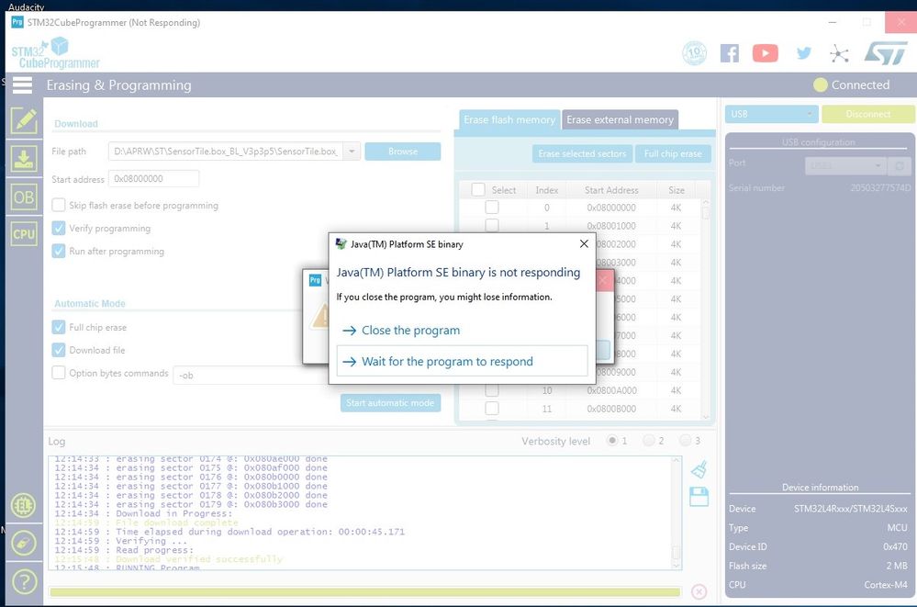Image resolution: width=917 pixels, height=607 pixels.
Task: Click the Disconnect button
Action: (867, 114)
